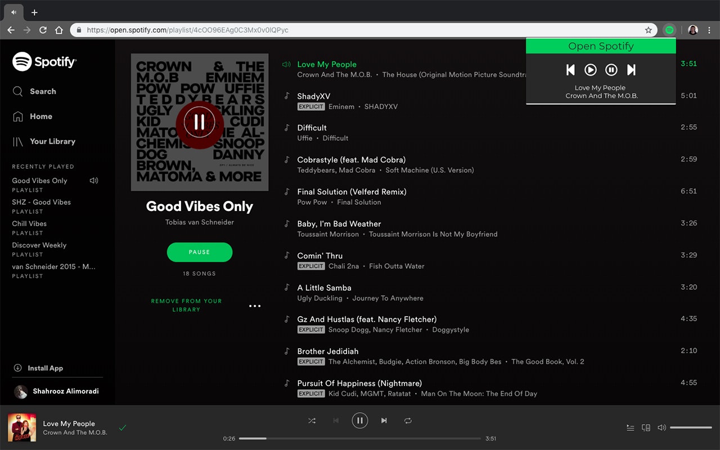Click the music note icon beside ShadyXV
This screenshot has width=720, height=450.
click(x=287, y=96)
